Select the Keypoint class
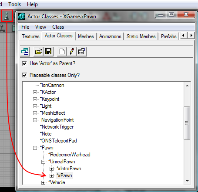Viewport: 198px width, 192px height. click(50, 99)
